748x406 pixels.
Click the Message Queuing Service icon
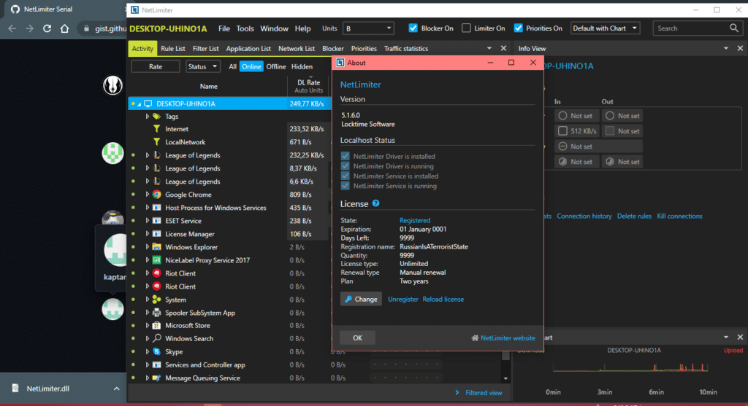[x=156, y=378]
